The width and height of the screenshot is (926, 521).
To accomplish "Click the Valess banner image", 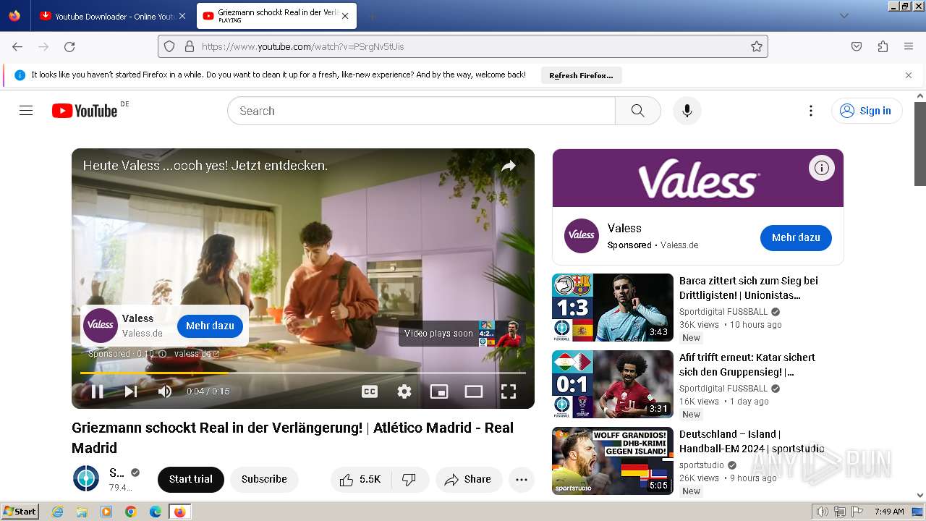I will [x=698, y=178].
